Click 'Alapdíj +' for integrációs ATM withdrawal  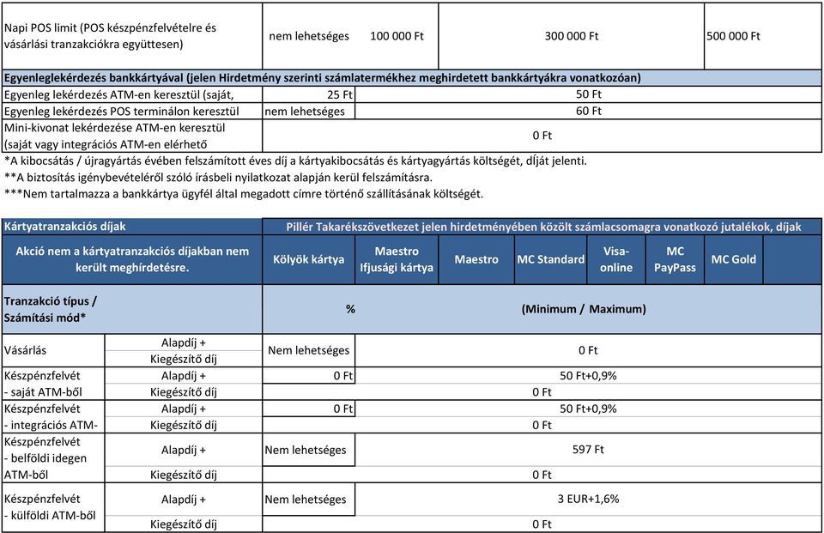184,409
